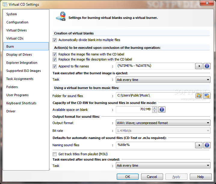
Task: Click the info icon beside Append to file names
Action: (x=207, y=66)
